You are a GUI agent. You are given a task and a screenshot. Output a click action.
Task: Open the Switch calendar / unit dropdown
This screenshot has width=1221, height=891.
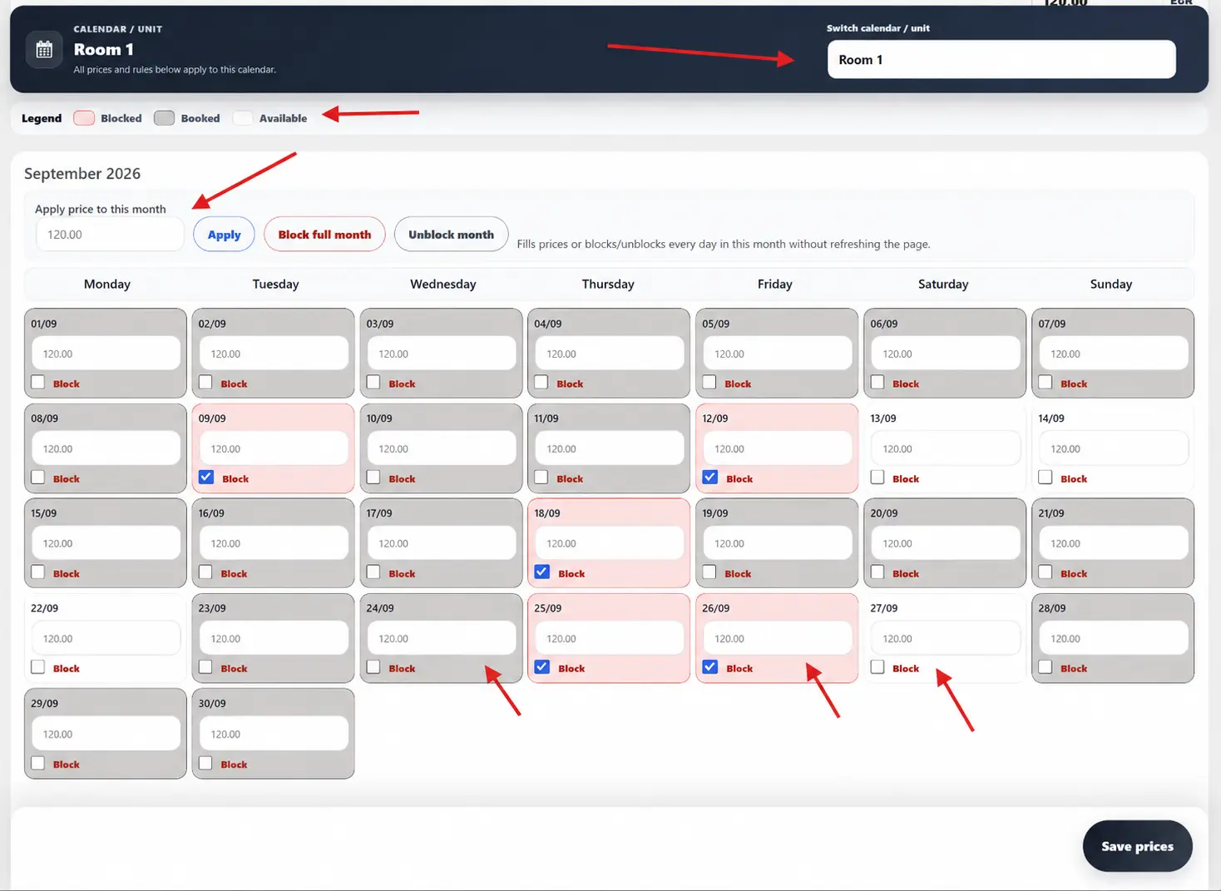pos(1001,60)
